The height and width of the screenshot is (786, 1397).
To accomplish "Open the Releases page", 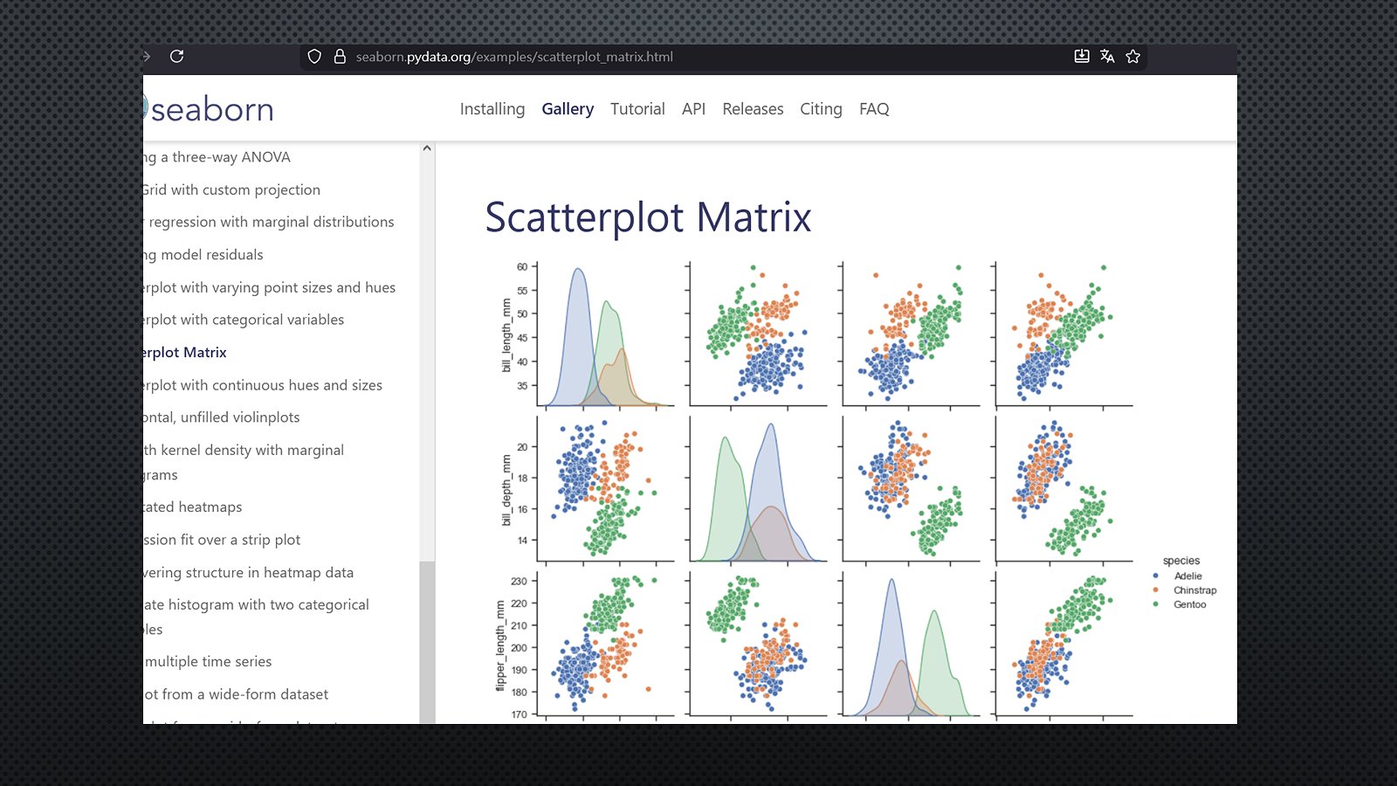I will pos(753,109).
